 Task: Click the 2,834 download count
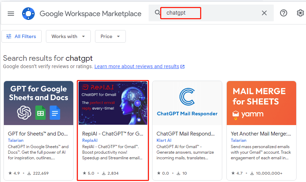(110, 173)
